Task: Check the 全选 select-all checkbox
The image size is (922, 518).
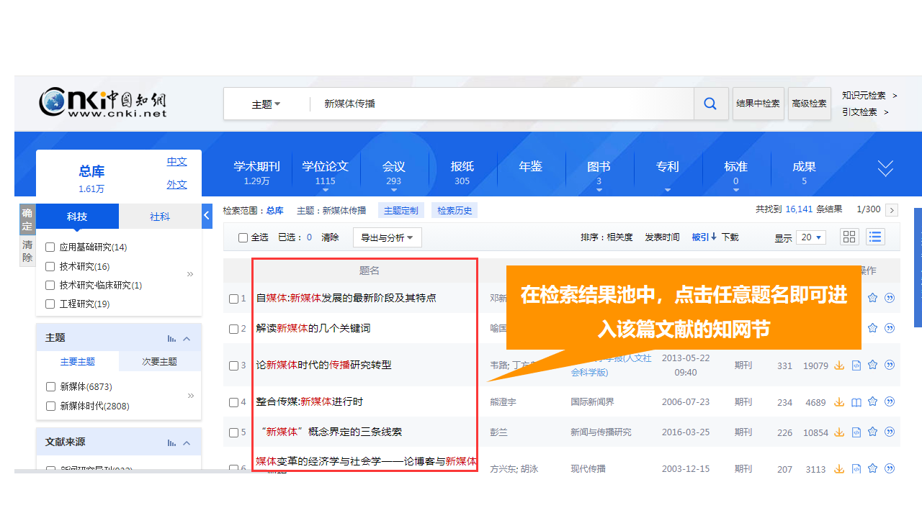Action: click(243, 237)
